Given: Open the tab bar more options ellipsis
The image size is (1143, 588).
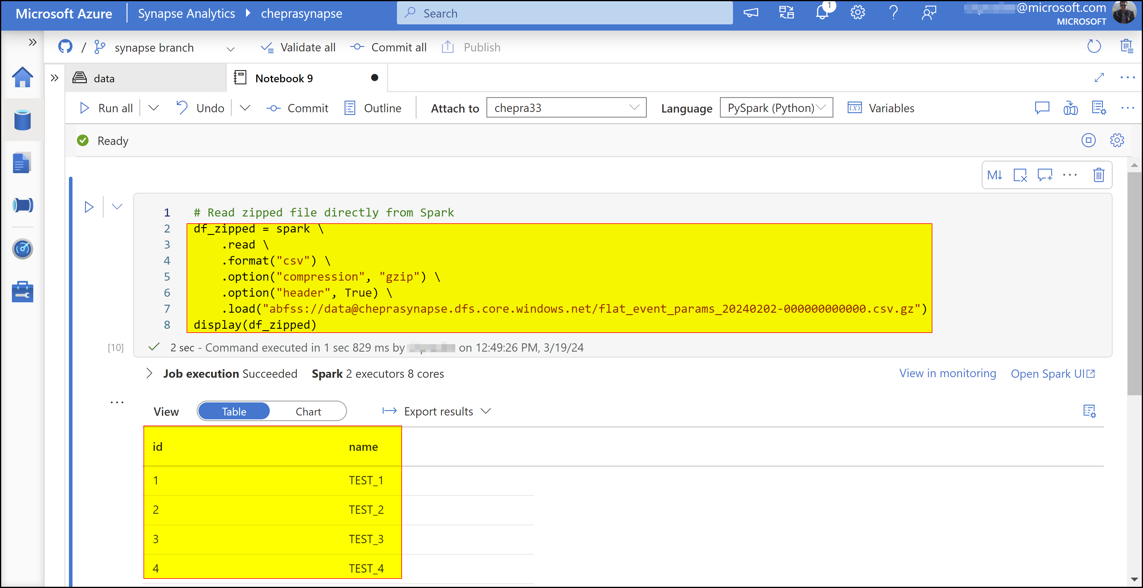Looking at the screenshot, I should click(1127, 78).
